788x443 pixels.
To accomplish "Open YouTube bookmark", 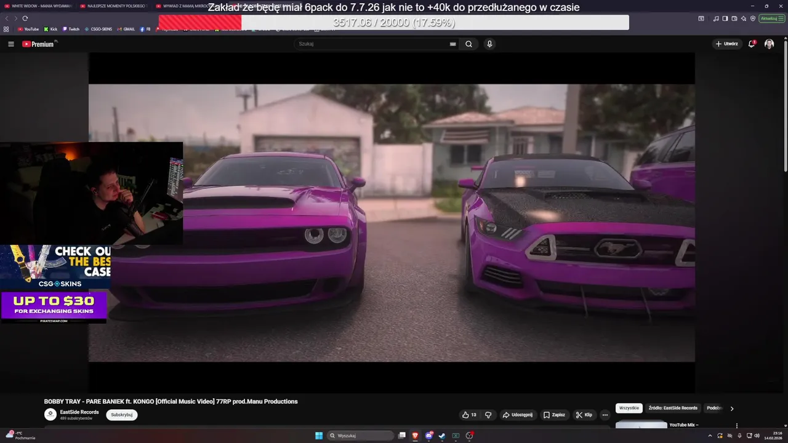I will 28,29.
